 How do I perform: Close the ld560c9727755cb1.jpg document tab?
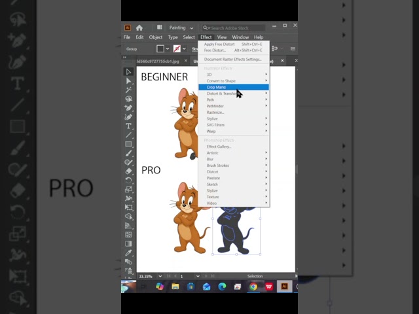[186, 61]
